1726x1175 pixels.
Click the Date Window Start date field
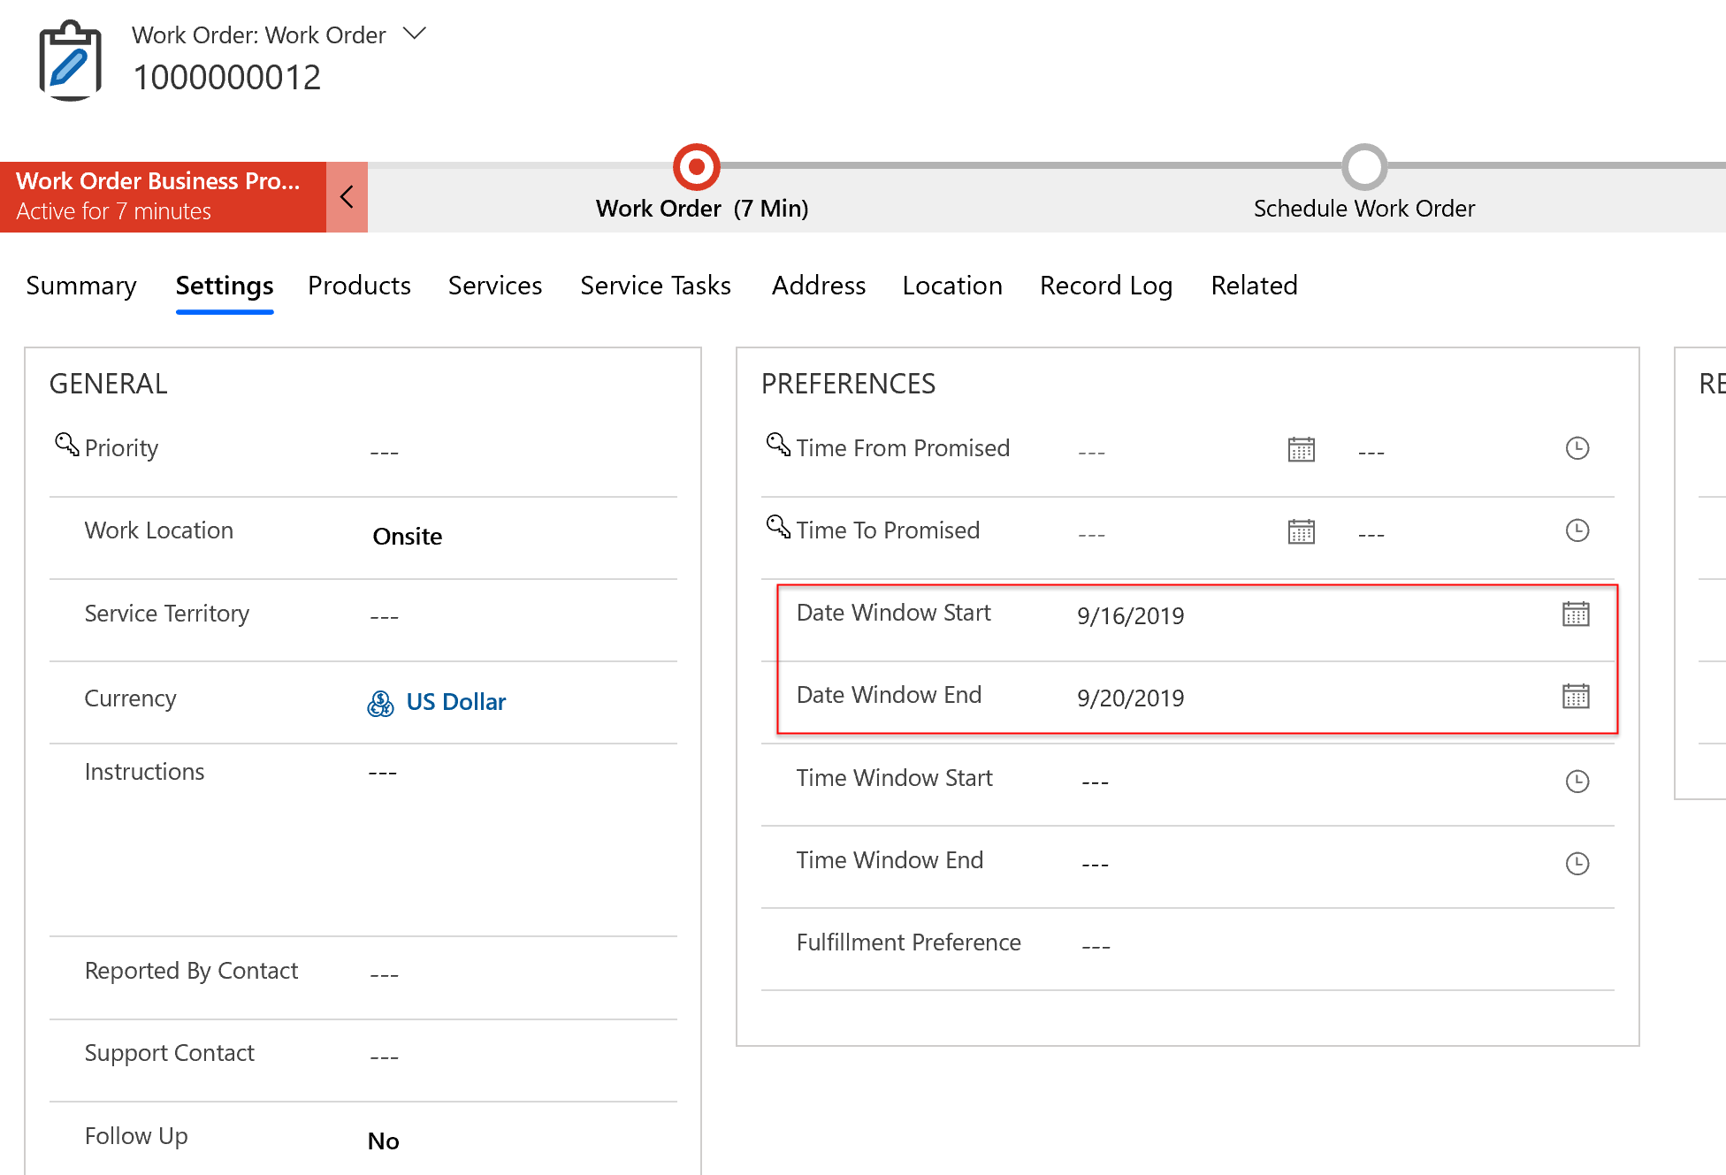pyautogui.click(x=1132, y=615)
